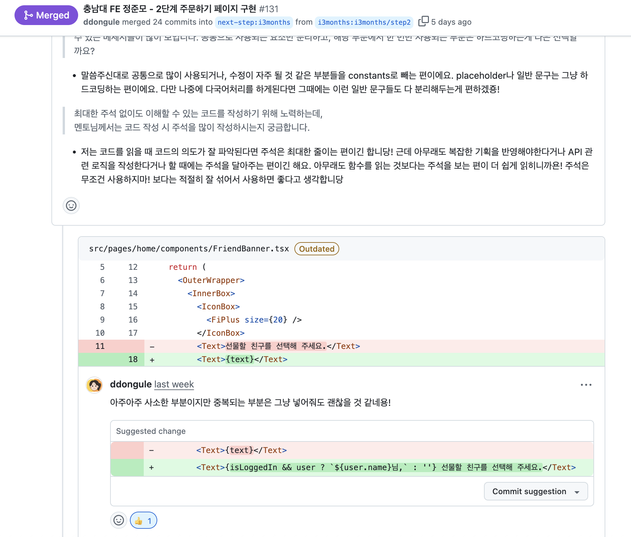Open the i3months:i3months/step2 head branch link
This screenshot has width=631, height=537.
(x=364, y=22)
